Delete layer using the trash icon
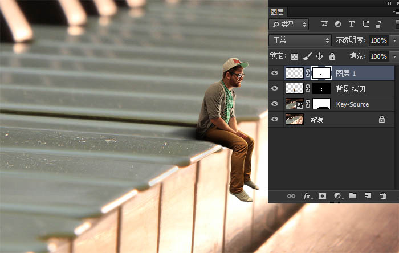Image resolution: width=399 pixels, height=253 pixels. [x=383, y=196]
